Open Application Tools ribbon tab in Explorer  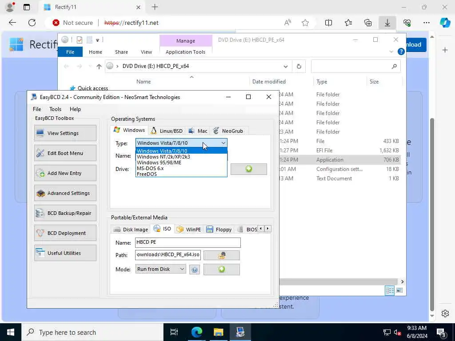click(185, 52)
